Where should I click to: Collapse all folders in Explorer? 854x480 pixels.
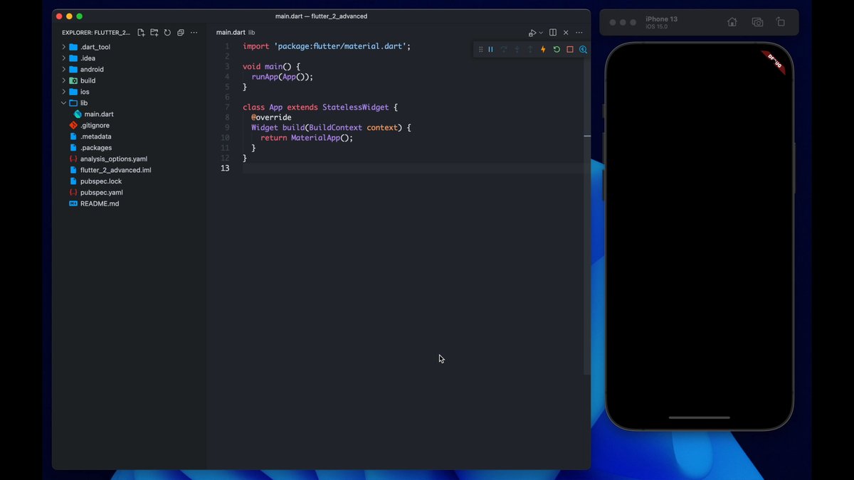pyautogui.click(x=181, y=33)
